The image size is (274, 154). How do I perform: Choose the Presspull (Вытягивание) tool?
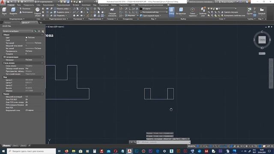pos(26,12)
